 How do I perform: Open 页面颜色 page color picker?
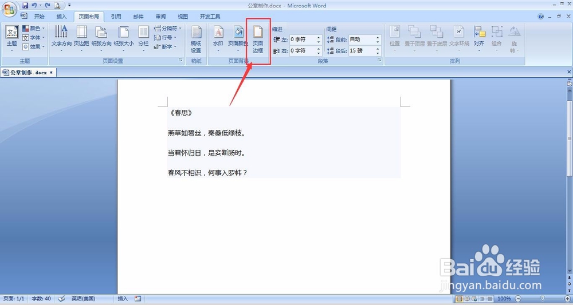coord(238,39)
